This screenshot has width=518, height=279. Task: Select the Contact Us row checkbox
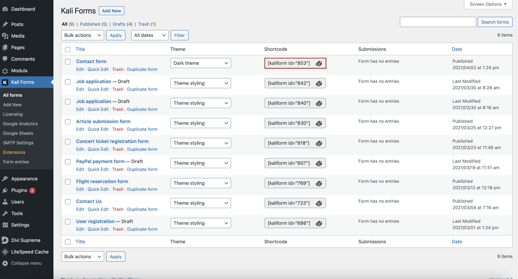(68, 202)
